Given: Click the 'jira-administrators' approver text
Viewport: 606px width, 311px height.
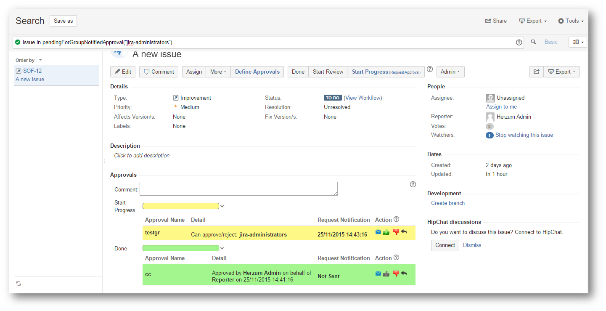Looking at the screenshot, I should pos(263,234).
